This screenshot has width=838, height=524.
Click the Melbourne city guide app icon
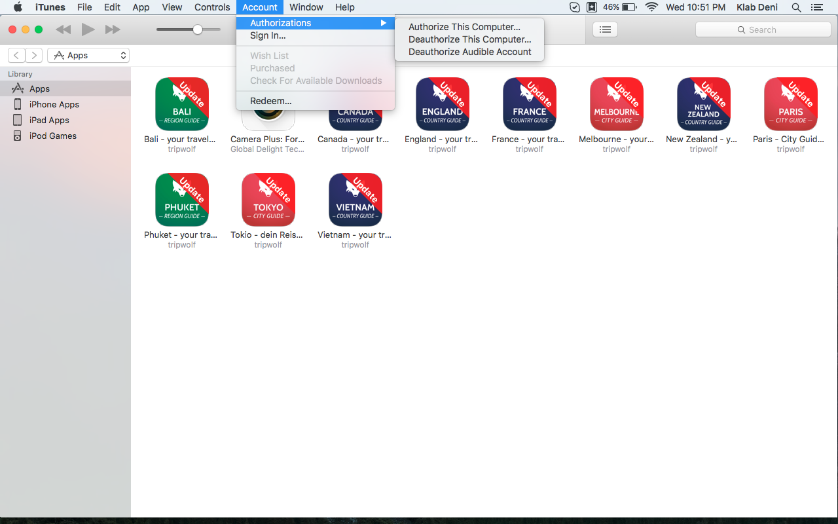616,104
